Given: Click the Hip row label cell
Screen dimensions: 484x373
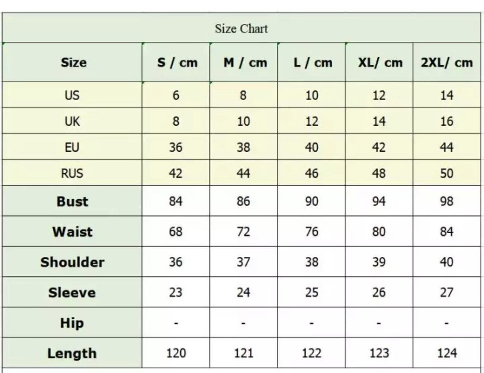Looking at the screenshot, I should coord(72,323).
